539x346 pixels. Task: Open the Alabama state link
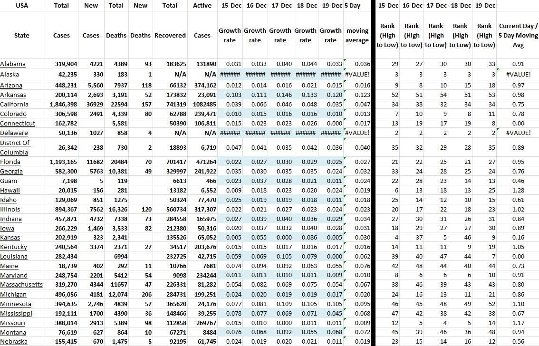[13, 64]
